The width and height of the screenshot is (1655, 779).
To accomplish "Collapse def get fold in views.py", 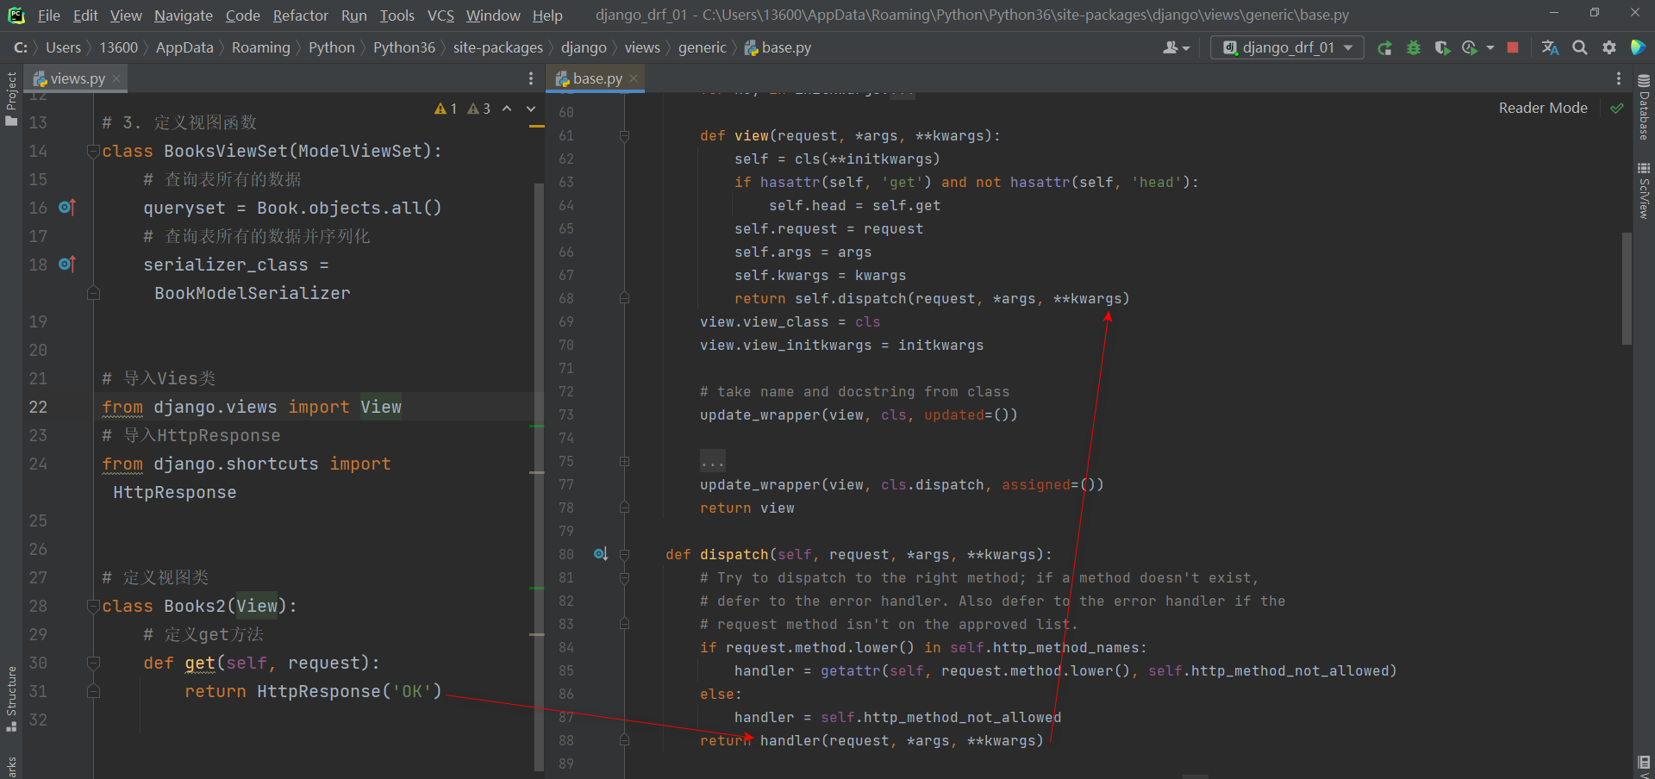I will click(x=93, y=663).
